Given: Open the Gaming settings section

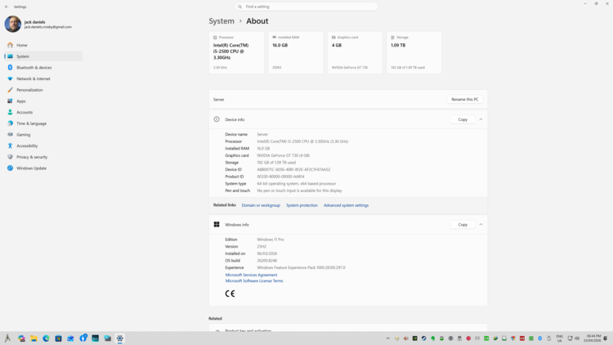Looking at the screenshot, I should coord(23,135).
